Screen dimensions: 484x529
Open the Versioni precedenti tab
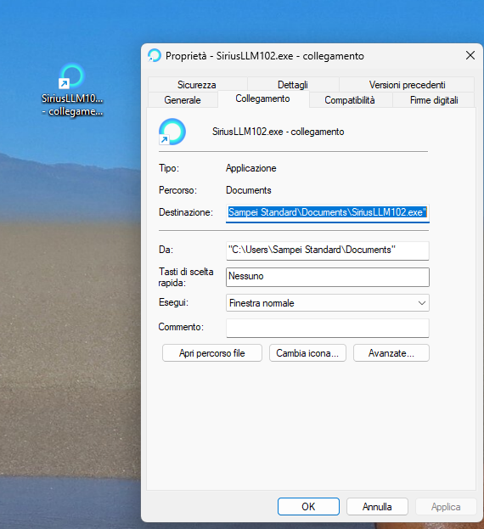(x=407, y=84)
